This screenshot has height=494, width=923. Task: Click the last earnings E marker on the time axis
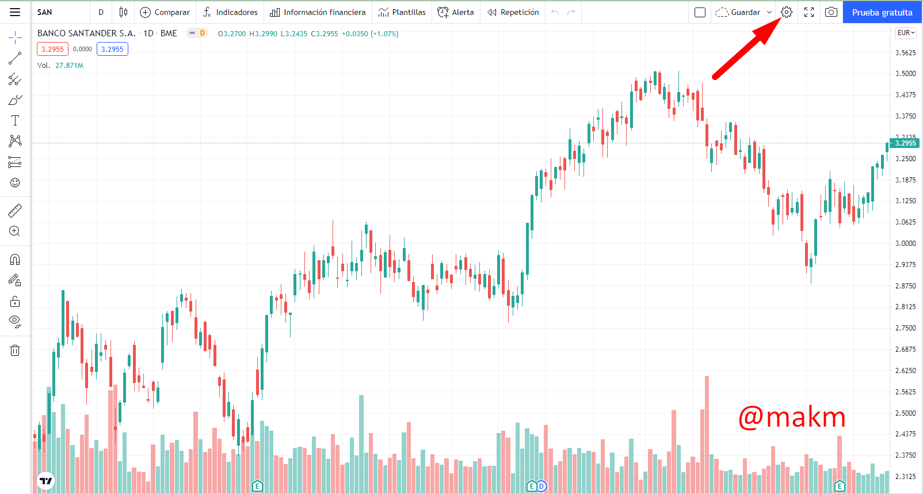[x=840, y=486]
